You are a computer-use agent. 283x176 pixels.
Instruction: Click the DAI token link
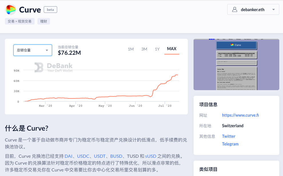click(x=68, y=156)
